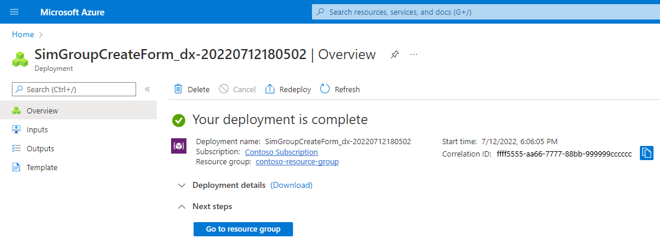
Task: Click the Inputs monitor icon in sidebar
Action: click(x=17, y=129)
